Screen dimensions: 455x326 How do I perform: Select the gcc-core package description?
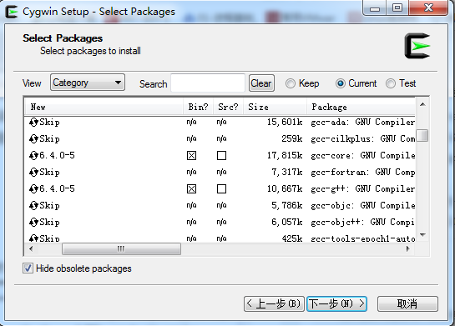362,156
